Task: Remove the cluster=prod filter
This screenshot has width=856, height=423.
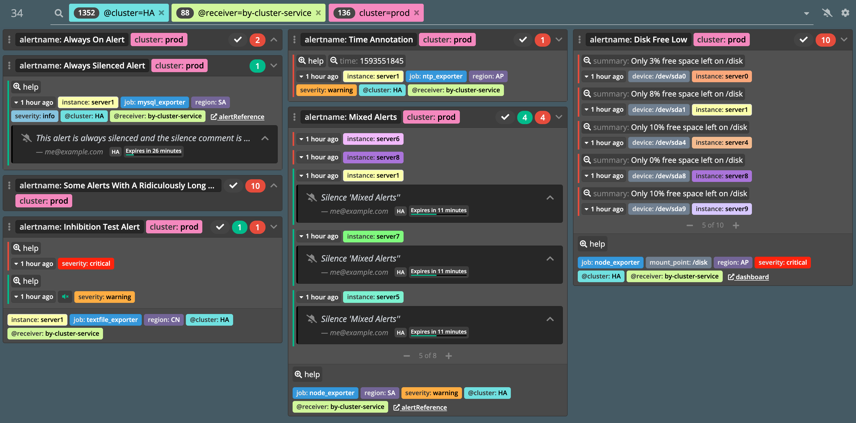Action: pos(417,13)
